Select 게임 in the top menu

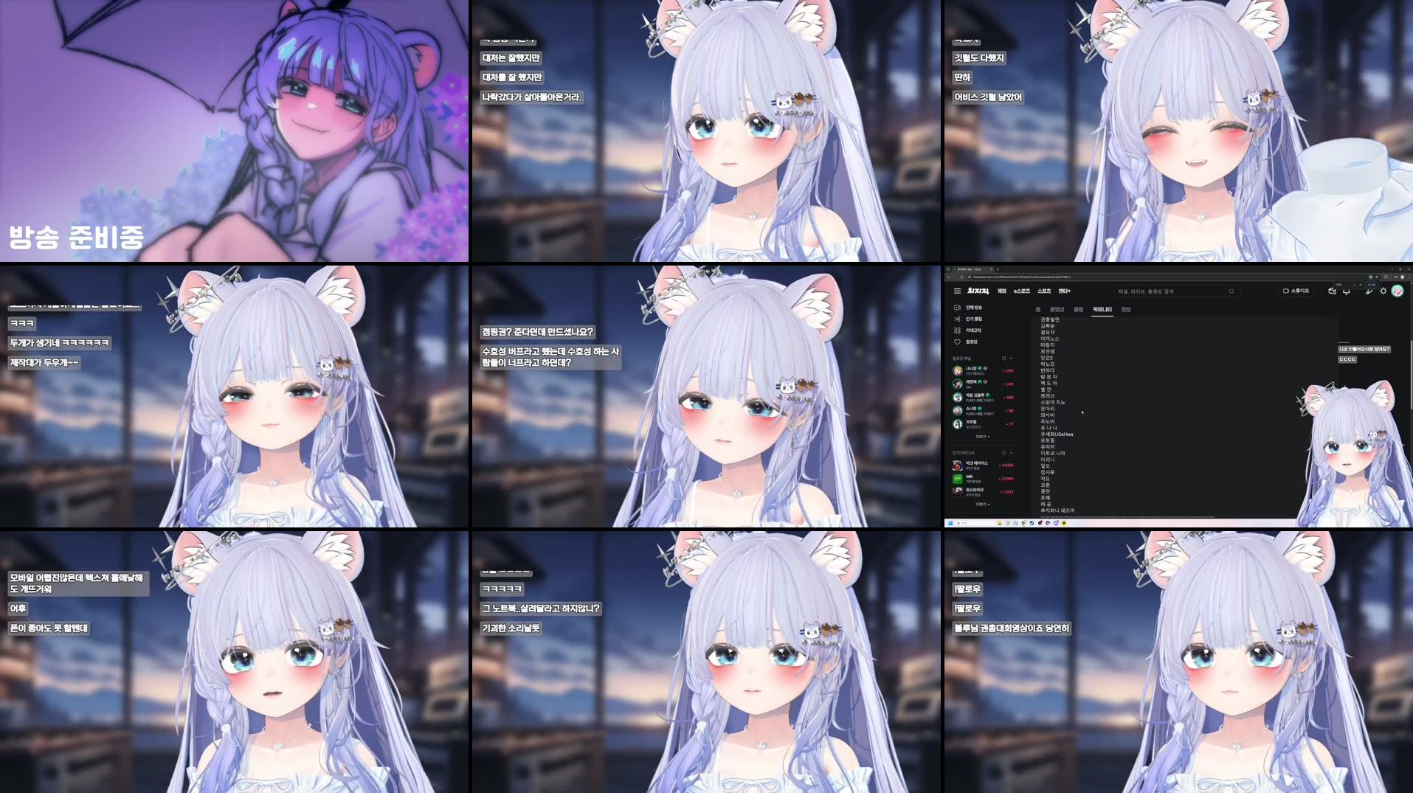click(x=1001, y=291)
